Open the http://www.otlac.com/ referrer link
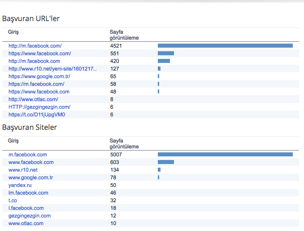304x231 pixels. [33, 99]
